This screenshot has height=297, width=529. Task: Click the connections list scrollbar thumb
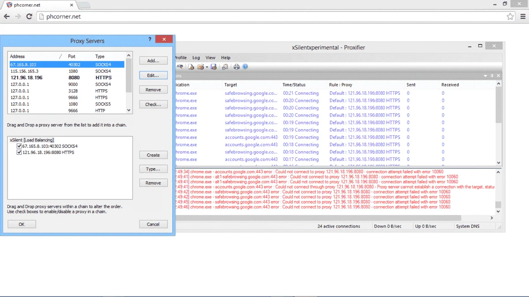pos(498,105)
